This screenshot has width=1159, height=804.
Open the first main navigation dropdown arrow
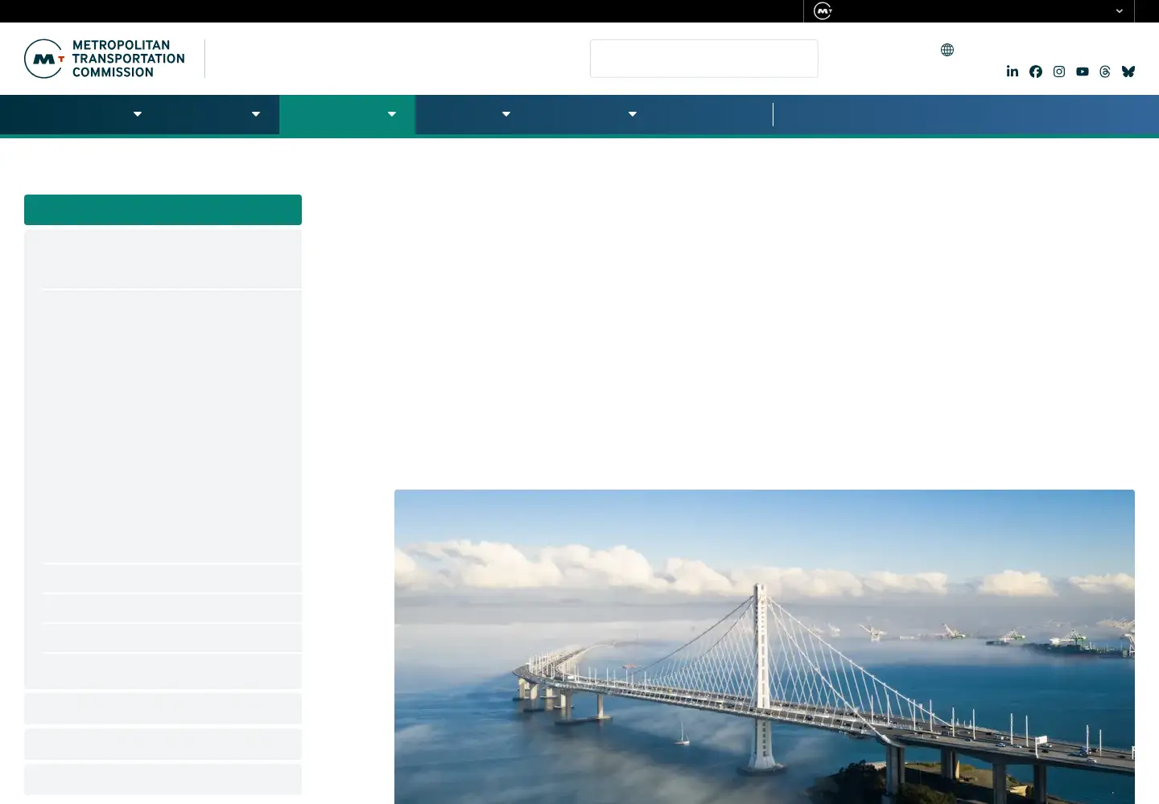(x=138, y=114)
